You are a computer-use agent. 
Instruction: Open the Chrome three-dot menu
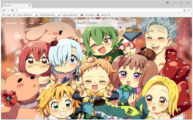(x=189, y=10)
